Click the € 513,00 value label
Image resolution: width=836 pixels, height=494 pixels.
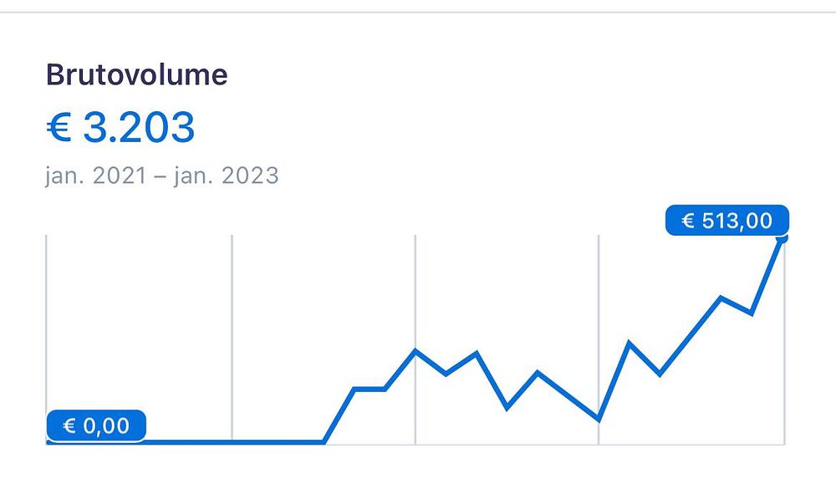coord(727,220)
